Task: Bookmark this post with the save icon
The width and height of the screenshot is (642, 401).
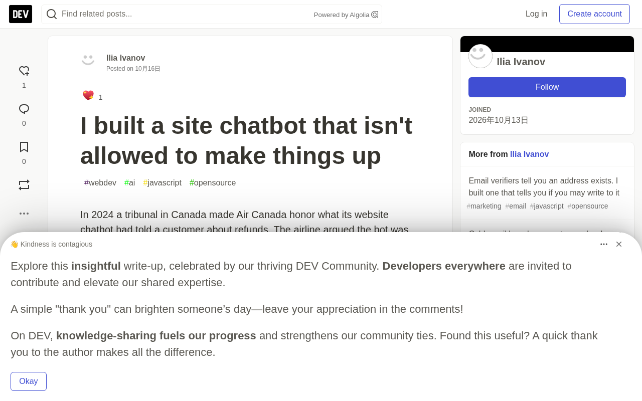Action: point(24,147)
